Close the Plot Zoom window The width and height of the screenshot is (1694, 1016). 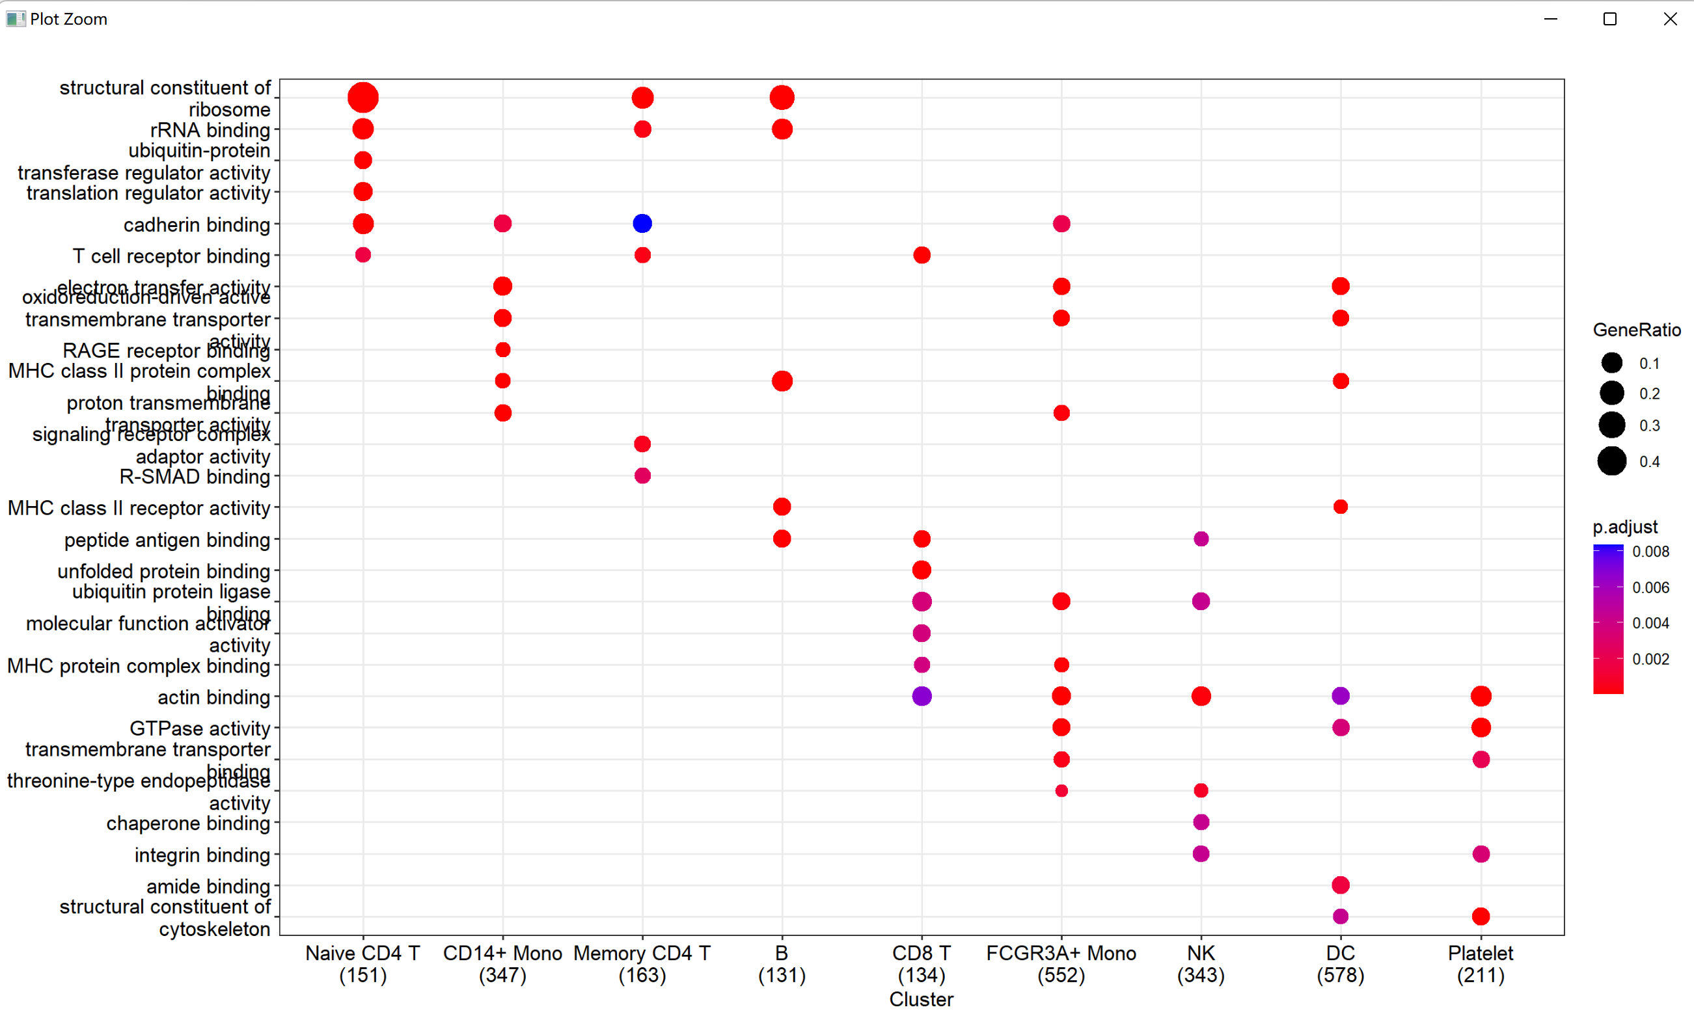[x=1669, y=19]
